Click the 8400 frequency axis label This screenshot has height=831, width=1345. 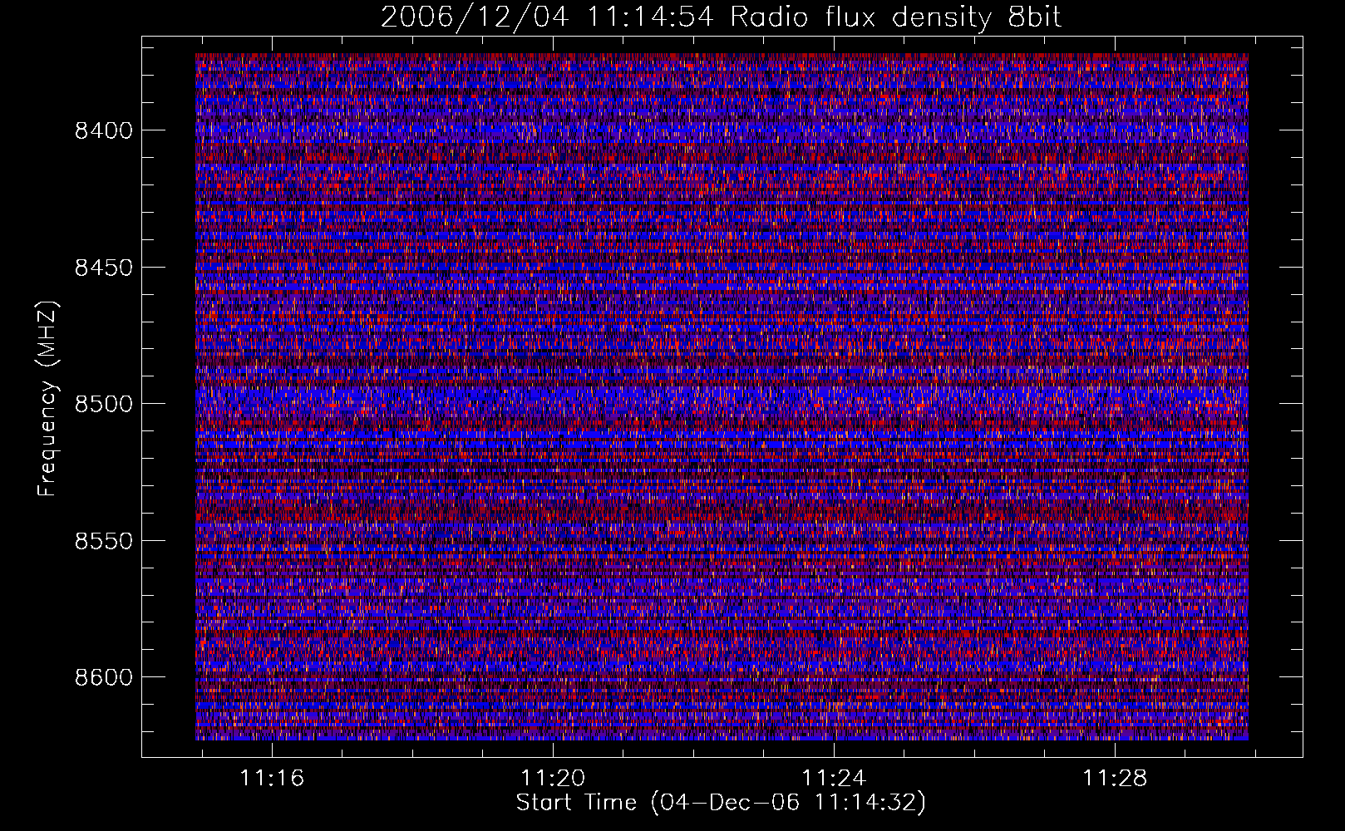point(104,130)
